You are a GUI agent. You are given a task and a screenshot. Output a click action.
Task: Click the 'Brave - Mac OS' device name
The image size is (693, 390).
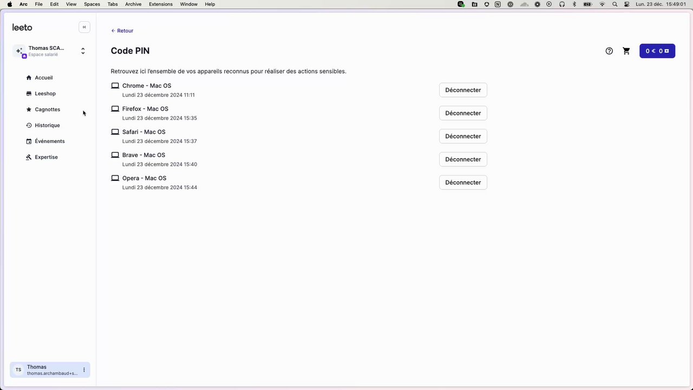(x=143, y=155)
